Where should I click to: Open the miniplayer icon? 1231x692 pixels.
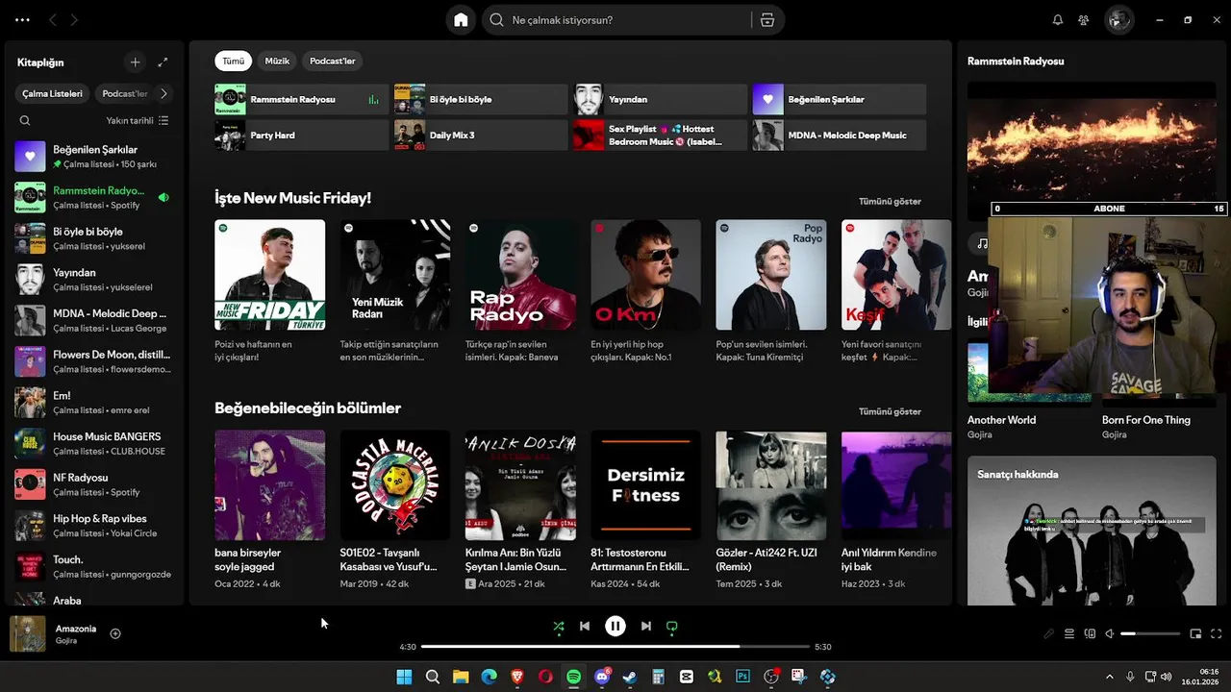tap(1196, 633)
